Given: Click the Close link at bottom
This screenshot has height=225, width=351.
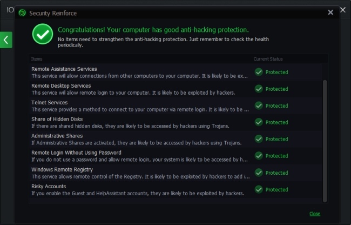Looking at the screenshot, I should (315, 214).
